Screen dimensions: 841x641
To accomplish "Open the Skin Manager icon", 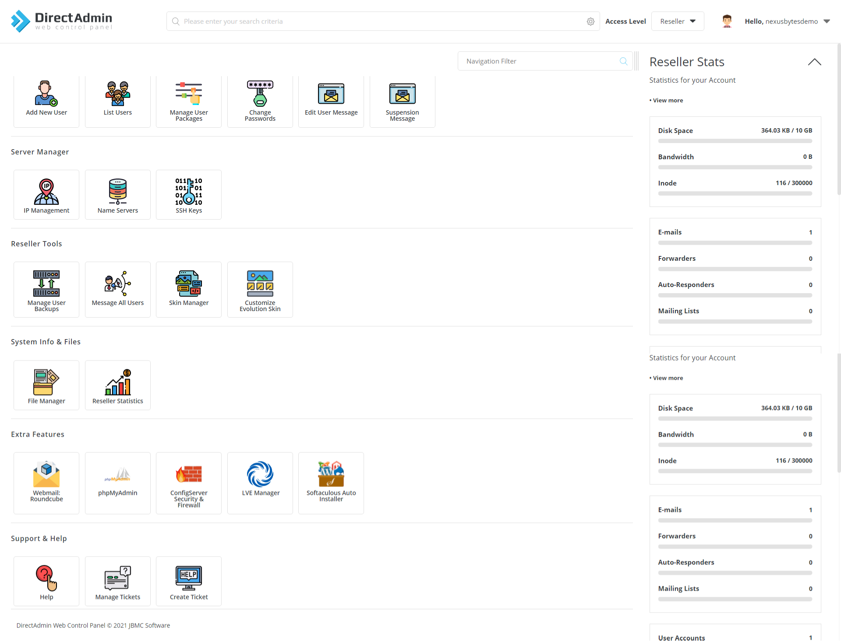I will 189,290.
